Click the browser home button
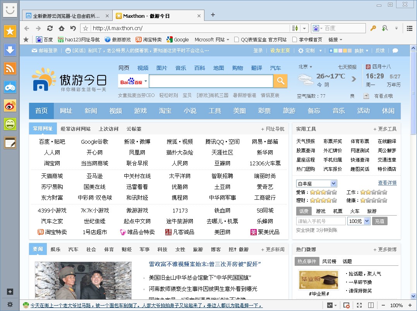 click(61, 28)
